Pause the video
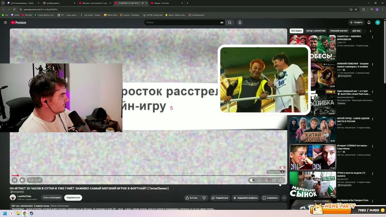 tap(14, 180)
